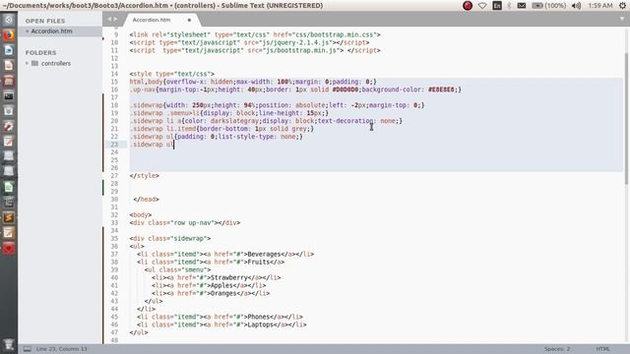Screen dimensions: 630x354
Task: Click line number 14 in gutter
Action: click(114, 74)
